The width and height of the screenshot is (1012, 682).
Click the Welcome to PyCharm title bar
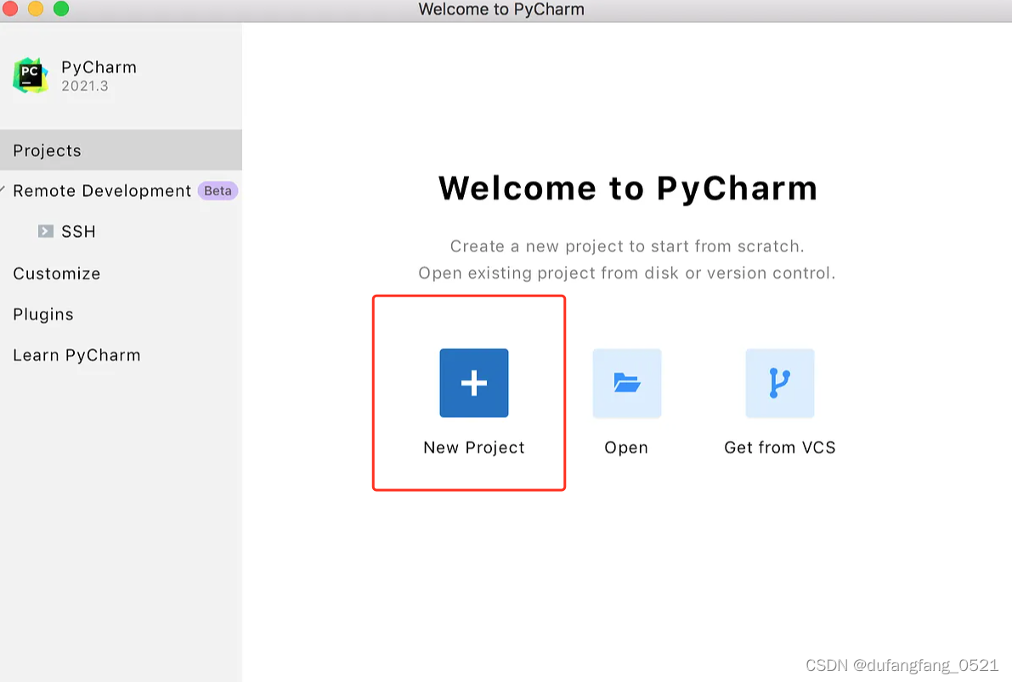pyautogui.click(x=500, y=10)
